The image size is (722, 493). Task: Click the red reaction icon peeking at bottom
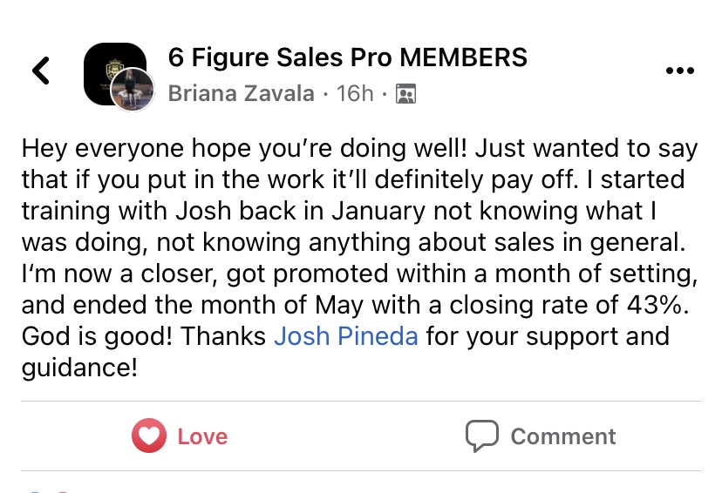(62, 491)
